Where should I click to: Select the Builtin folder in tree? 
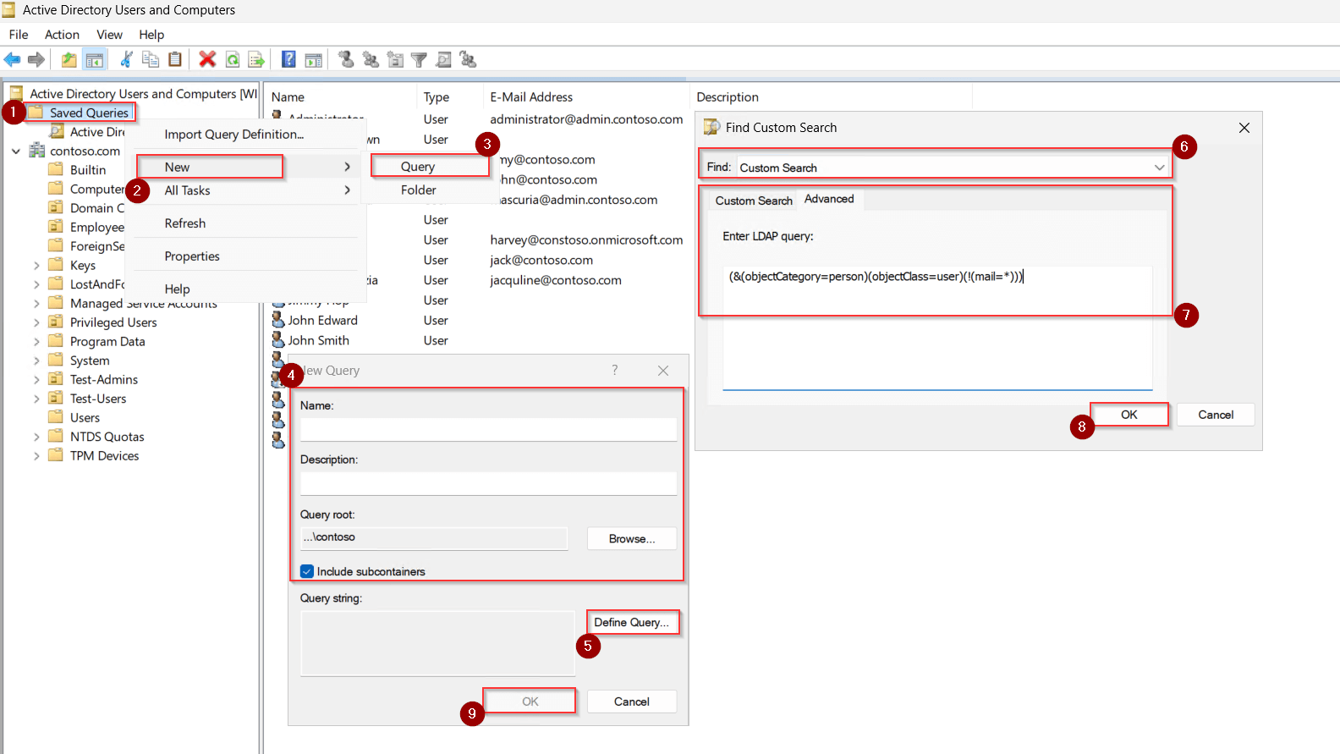88,170
